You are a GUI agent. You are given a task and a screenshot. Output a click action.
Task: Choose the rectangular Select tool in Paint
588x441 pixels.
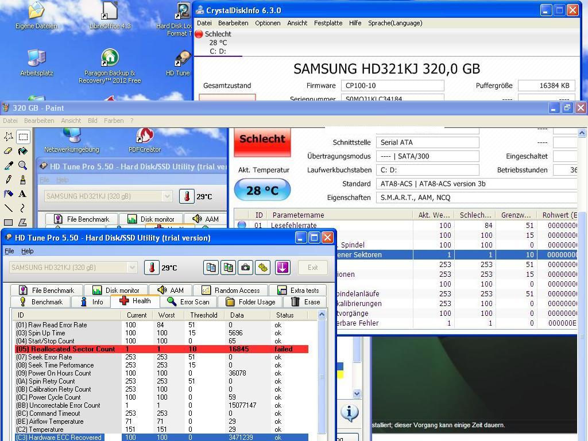(23, 137)
